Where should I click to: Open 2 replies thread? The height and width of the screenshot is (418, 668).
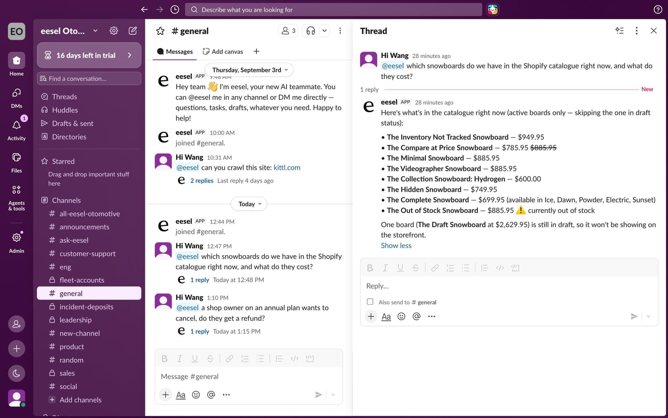pos(202,181)
